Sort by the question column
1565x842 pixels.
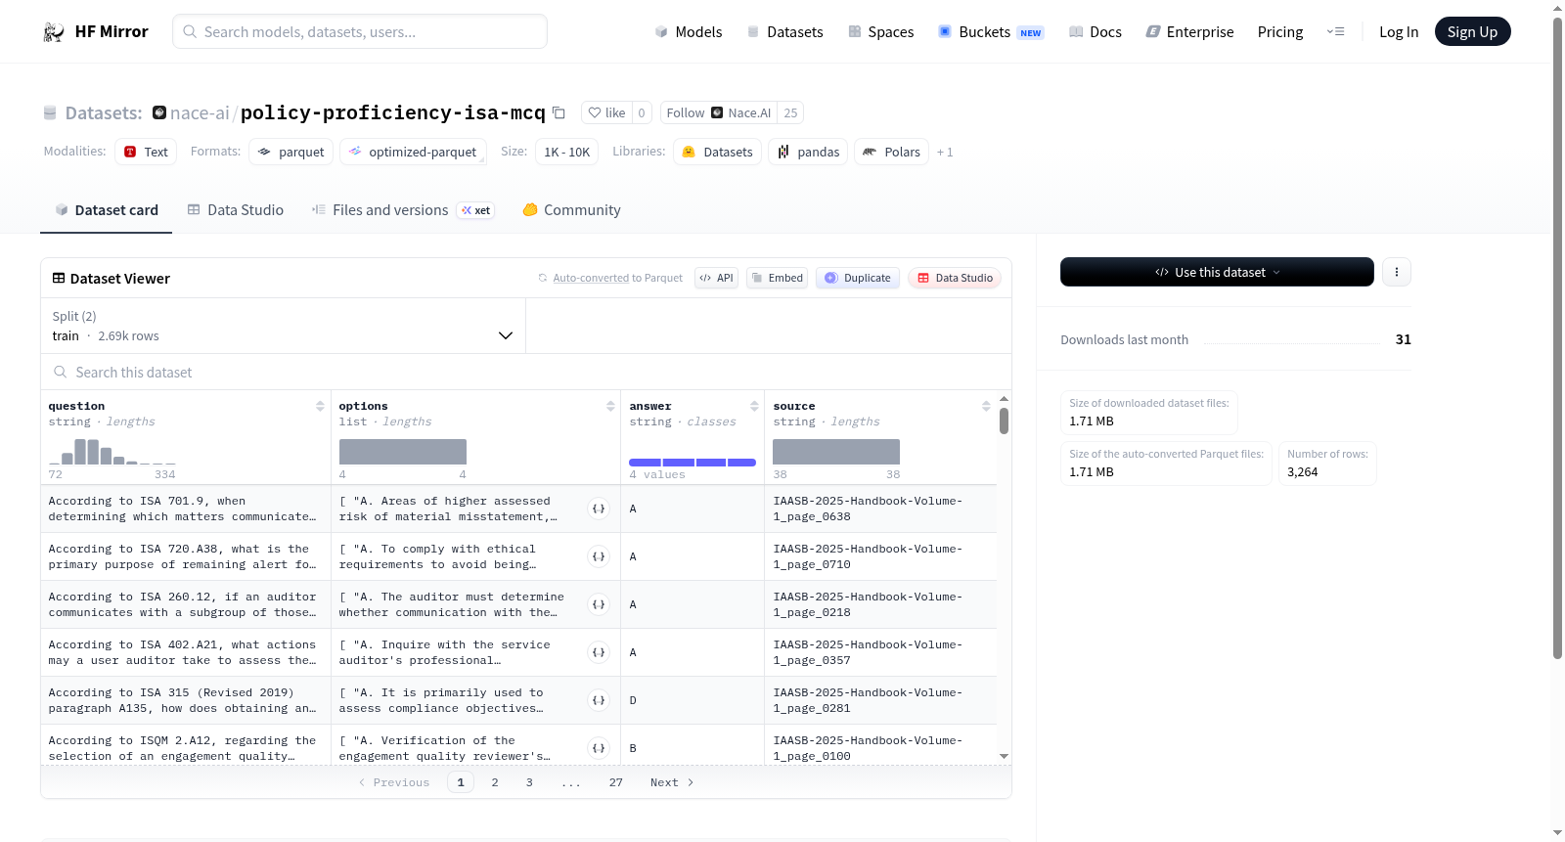coord(320,406)
